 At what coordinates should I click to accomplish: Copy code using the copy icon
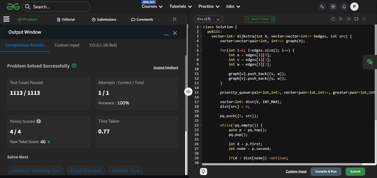point(333,19)
